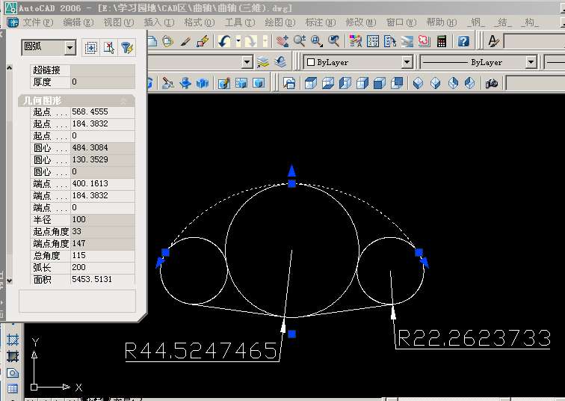Open the ByLayer linetype dropdown
The width and height of the screenshot is (565, 401).
coord(531,62)
